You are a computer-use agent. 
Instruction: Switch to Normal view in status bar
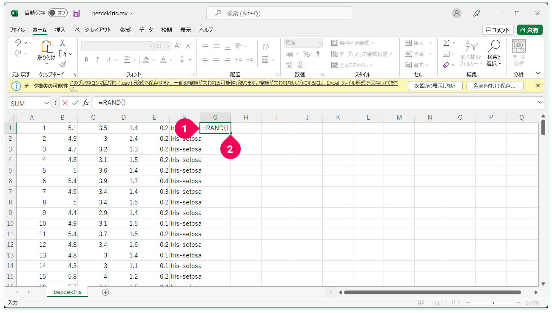421,303
